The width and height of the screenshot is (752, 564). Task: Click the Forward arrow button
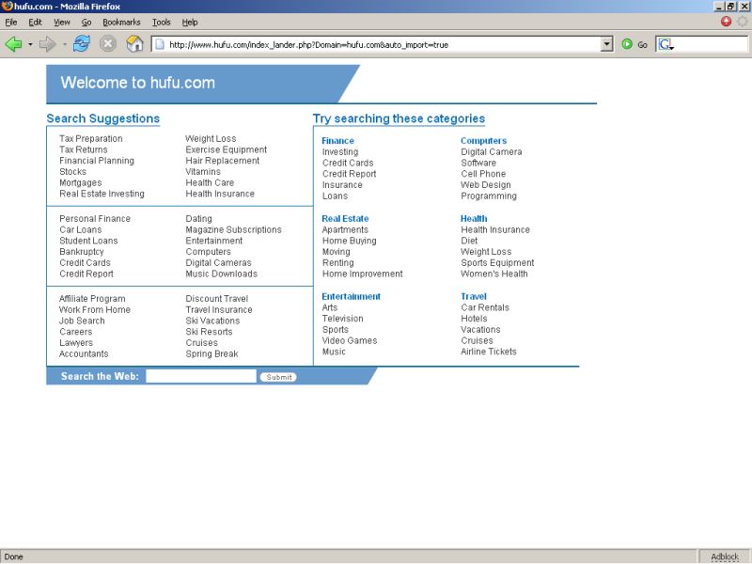pos(48,44)
